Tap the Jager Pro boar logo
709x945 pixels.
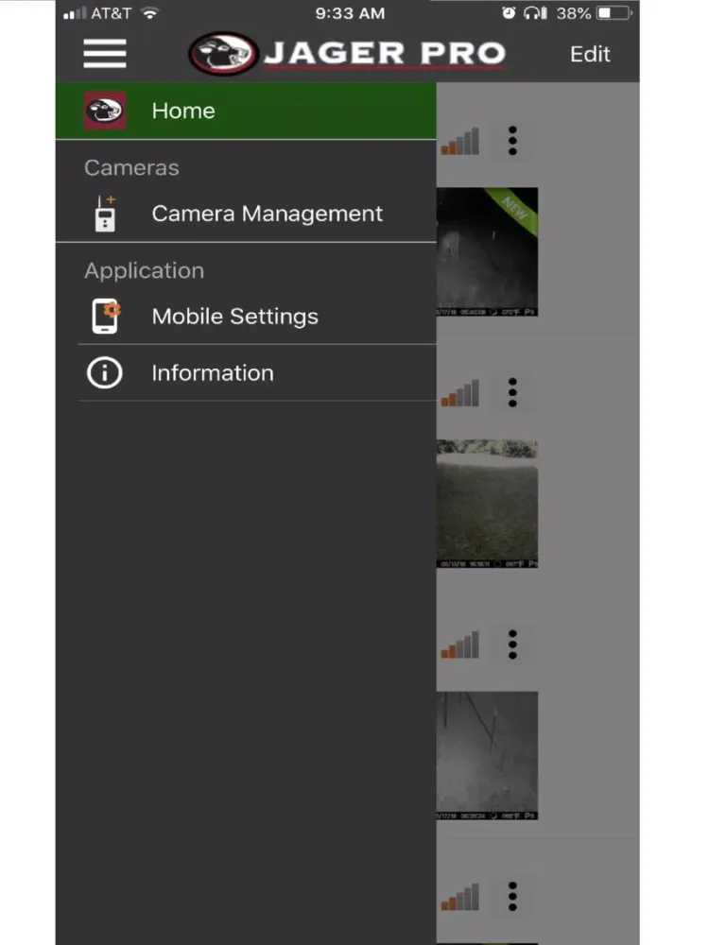click(223, 54)
